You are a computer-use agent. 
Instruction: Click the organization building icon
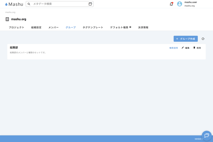7,19
